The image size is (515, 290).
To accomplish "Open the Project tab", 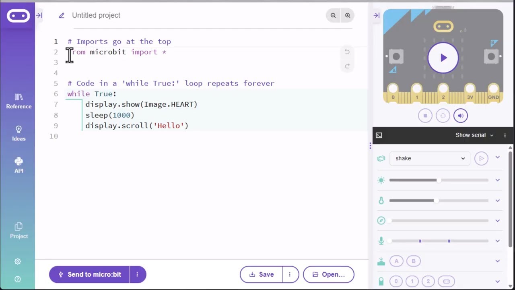I will pos(19,231).
